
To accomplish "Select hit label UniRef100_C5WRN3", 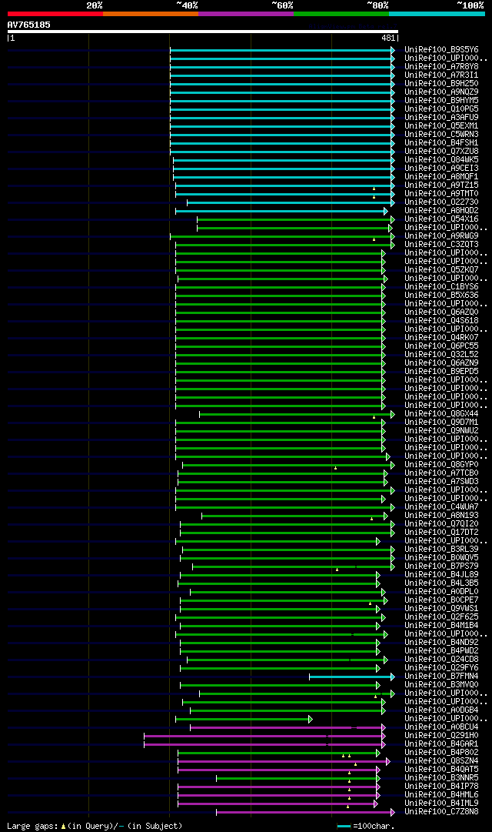I will pos(441,135).
